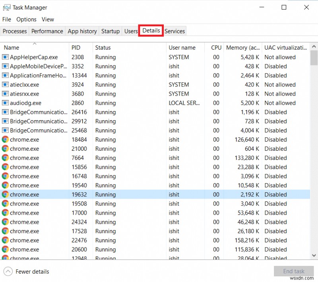Click the atieclxx.exe process icon

[x=6, y=84]
